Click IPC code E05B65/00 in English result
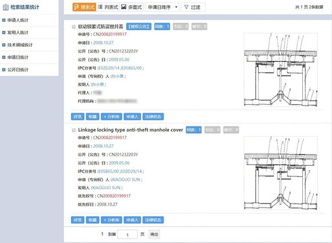Viewport: 332px width, 243px height. [109, 172]
